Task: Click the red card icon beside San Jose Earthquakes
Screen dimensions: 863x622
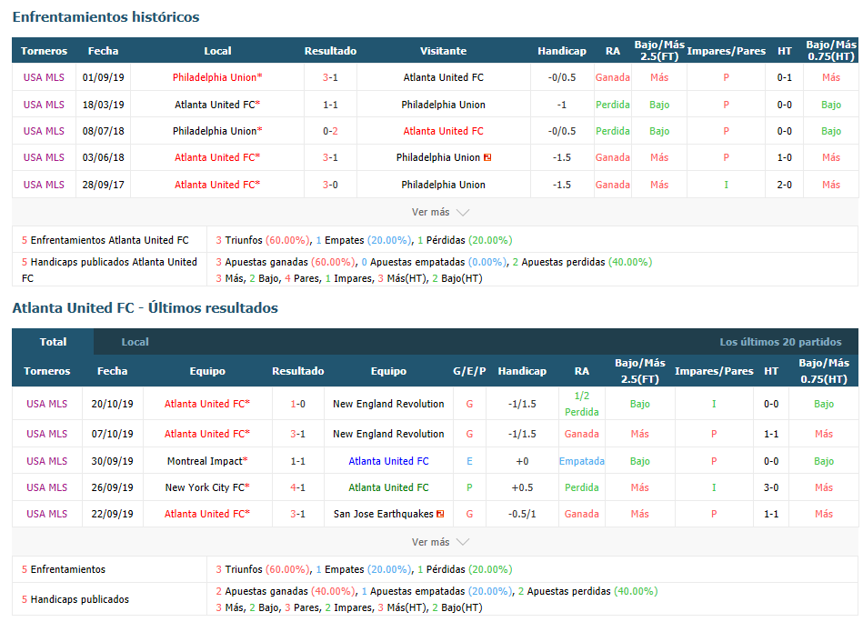Action: pos(440,514)
